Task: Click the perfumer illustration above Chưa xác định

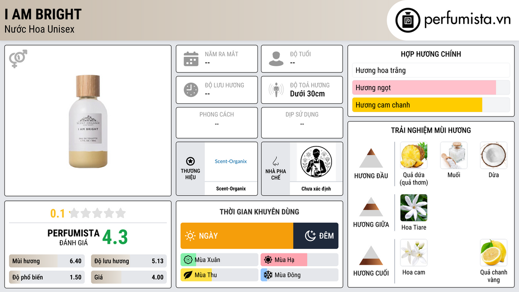Action: (316, 162)
